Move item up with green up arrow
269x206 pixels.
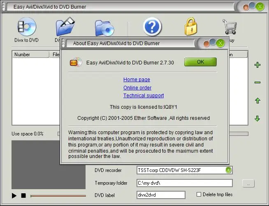pyautogui.click(x=257, y=101)
